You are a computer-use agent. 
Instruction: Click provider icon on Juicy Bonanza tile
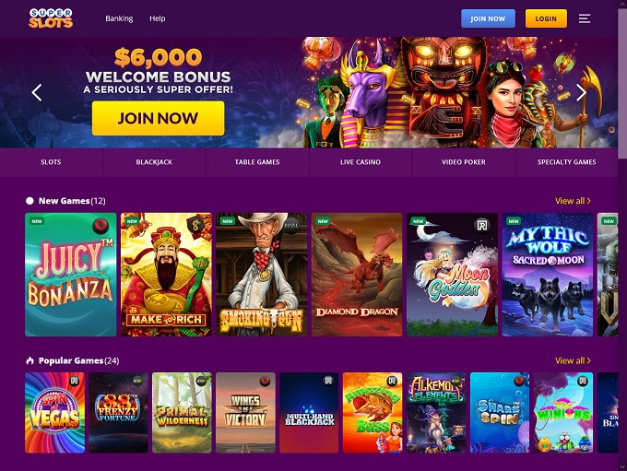point(101,226)
